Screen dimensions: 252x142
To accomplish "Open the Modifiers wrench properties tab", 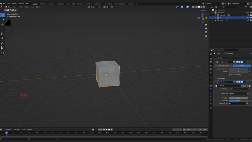I will point(211,85).
